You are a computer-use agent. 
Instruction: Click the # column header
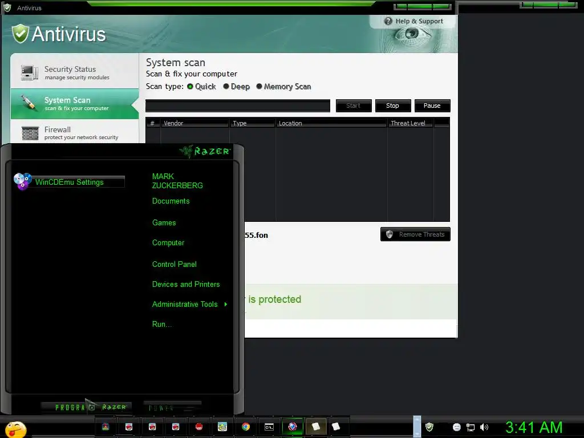153,123
